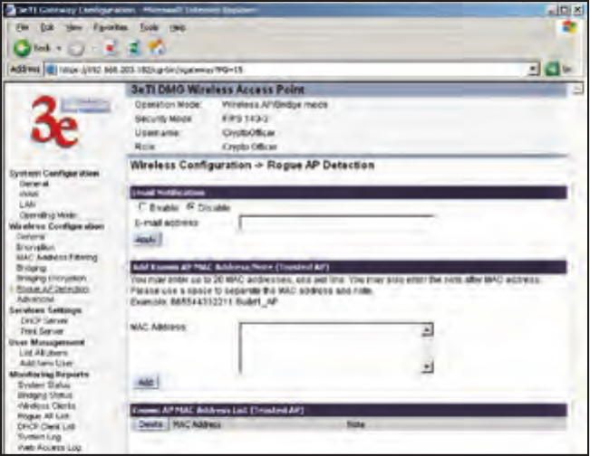Click the MAC Address text area scroll down arrow

click(427, 366)
